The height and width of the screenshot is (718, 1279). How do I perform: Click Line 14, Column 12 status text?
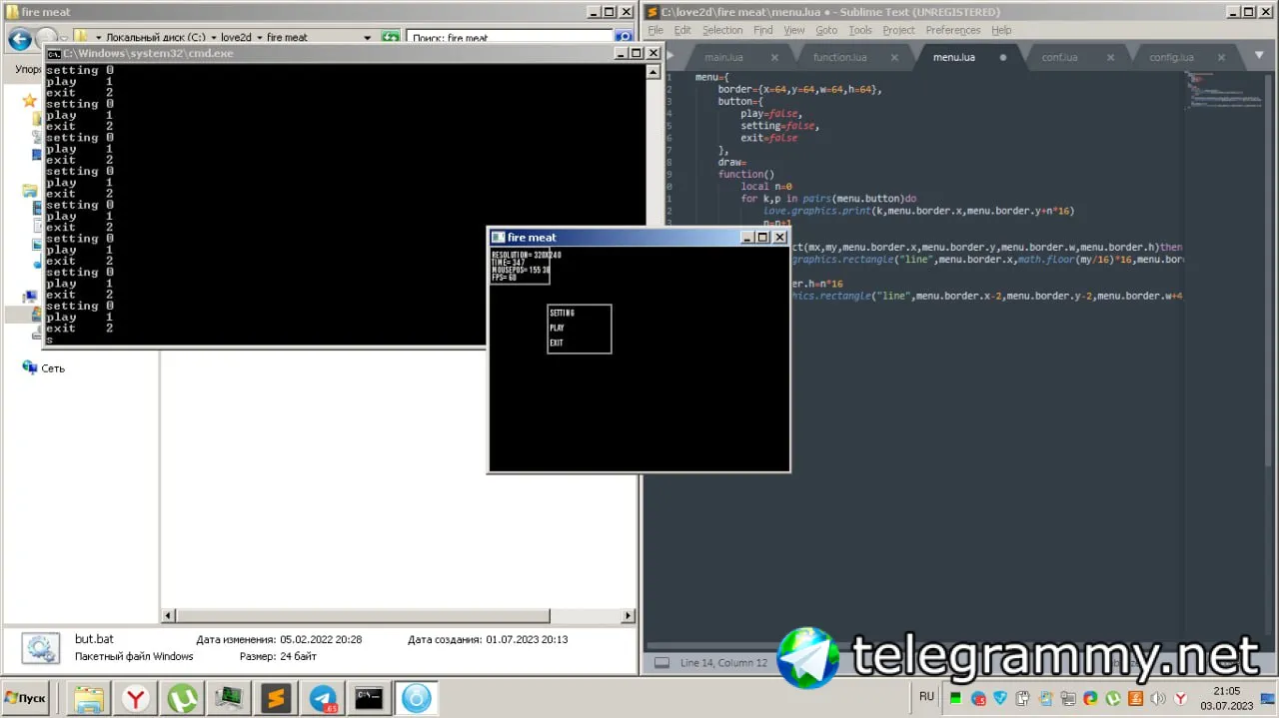tap(724, 662)
